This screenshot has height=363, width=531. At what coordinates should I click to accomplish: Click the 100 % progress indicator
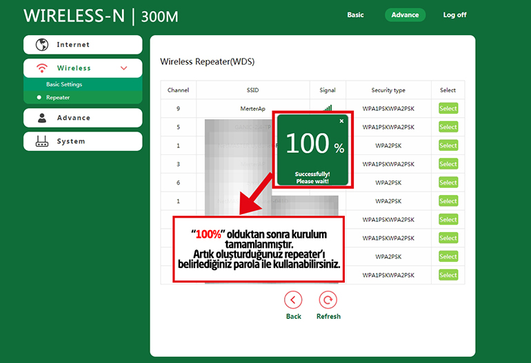click(315, 143)
